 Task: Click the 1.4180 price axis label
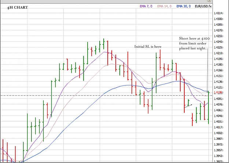[218, 65]
